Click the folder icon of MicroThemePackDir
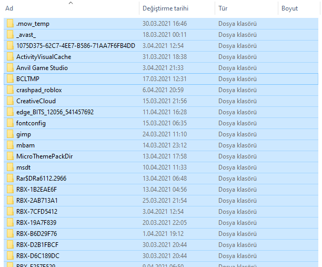Screen dimensions: 322x267 pyautogui.click(x=10, y=156)
